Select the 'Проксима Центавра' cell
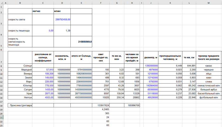 [x=20, y=105]
